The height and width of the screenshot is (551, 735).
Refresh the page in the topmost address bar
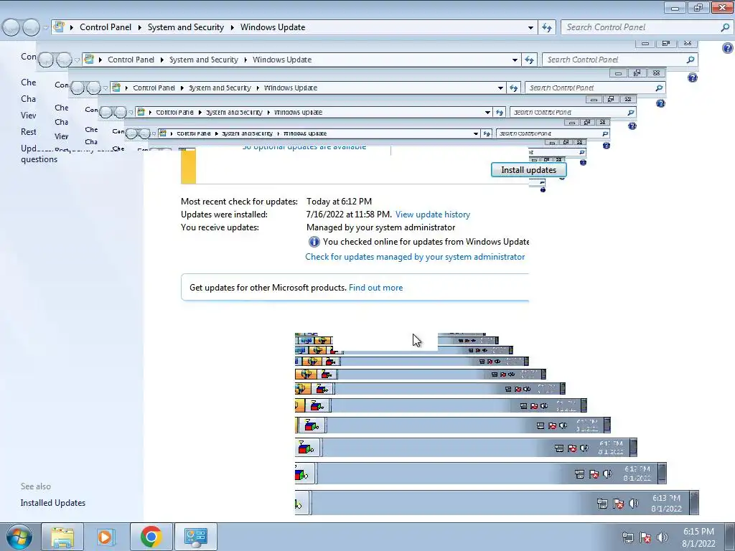pos(546,27)
